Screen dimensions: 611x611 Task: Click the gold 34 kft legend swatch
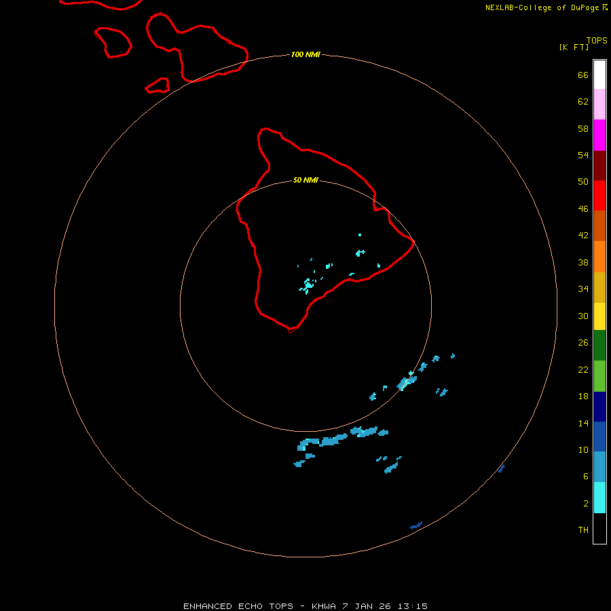599,287
